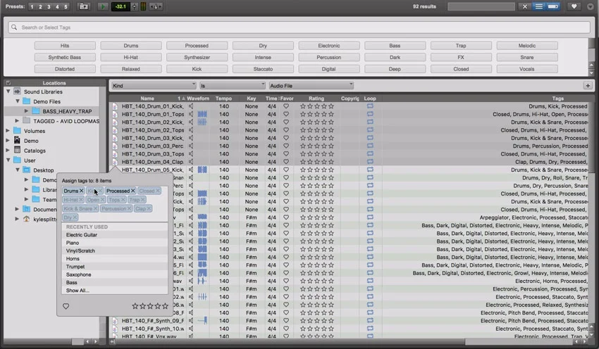599x349 pixels.
Task: Click the preview volume fader icon
Action: (134, 6)
